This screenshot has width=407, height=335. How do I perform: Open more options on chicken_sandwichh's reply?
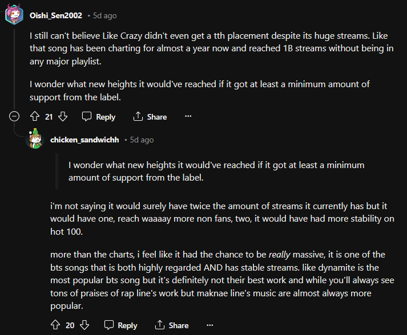coord(209,325)
